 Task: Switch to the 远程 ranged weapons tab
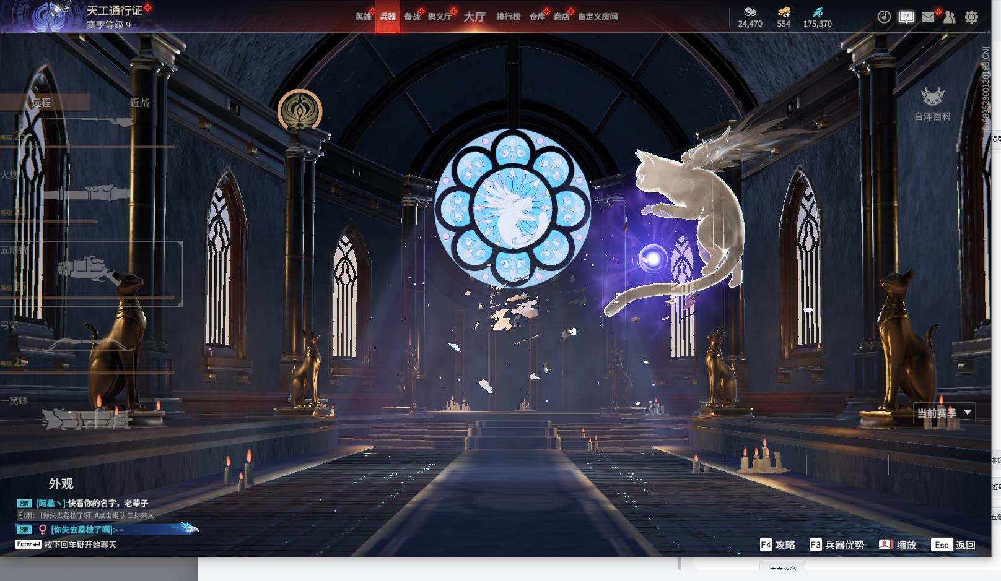42,103
